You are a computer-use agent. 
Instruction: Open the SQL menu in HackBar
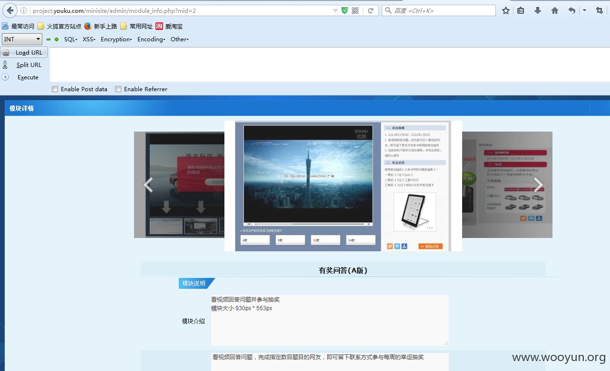click(x=70, y=39)
